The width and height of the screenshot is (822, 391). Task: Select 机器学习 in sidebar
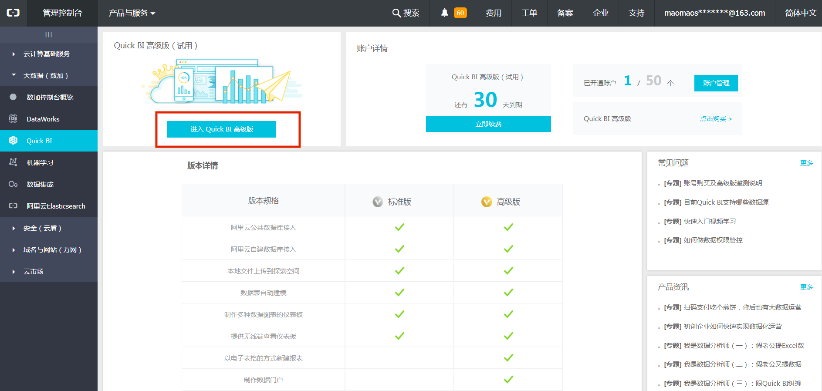49,162
